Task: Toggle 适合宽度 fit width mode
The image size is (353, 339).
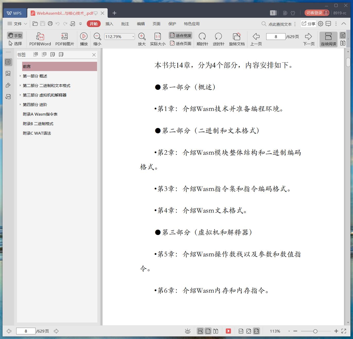Action: click(180, 36)
